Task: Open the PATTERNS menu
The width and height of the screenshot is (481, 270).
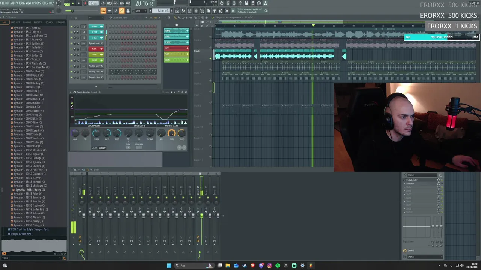Action: 20,3
